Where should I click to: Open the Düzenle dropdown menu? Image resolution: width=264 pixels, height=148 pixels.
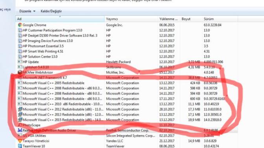[x=27, y=11]
